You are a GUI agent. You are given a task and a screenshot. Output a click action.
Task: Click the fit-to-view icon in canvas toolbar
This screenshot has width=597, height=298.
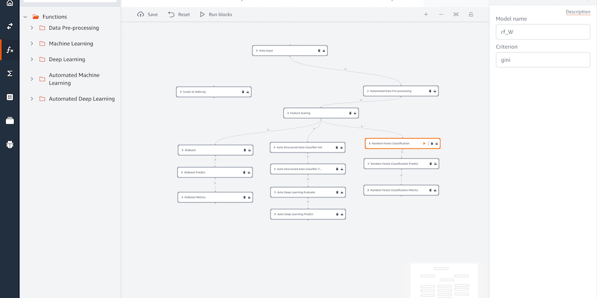coord(456,15)
